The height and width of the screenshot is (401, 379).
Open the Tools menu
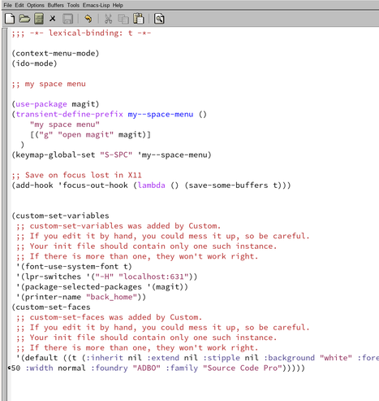pos(73,5)
